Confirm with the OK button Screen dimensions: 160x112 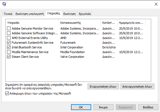pos(81,107)
